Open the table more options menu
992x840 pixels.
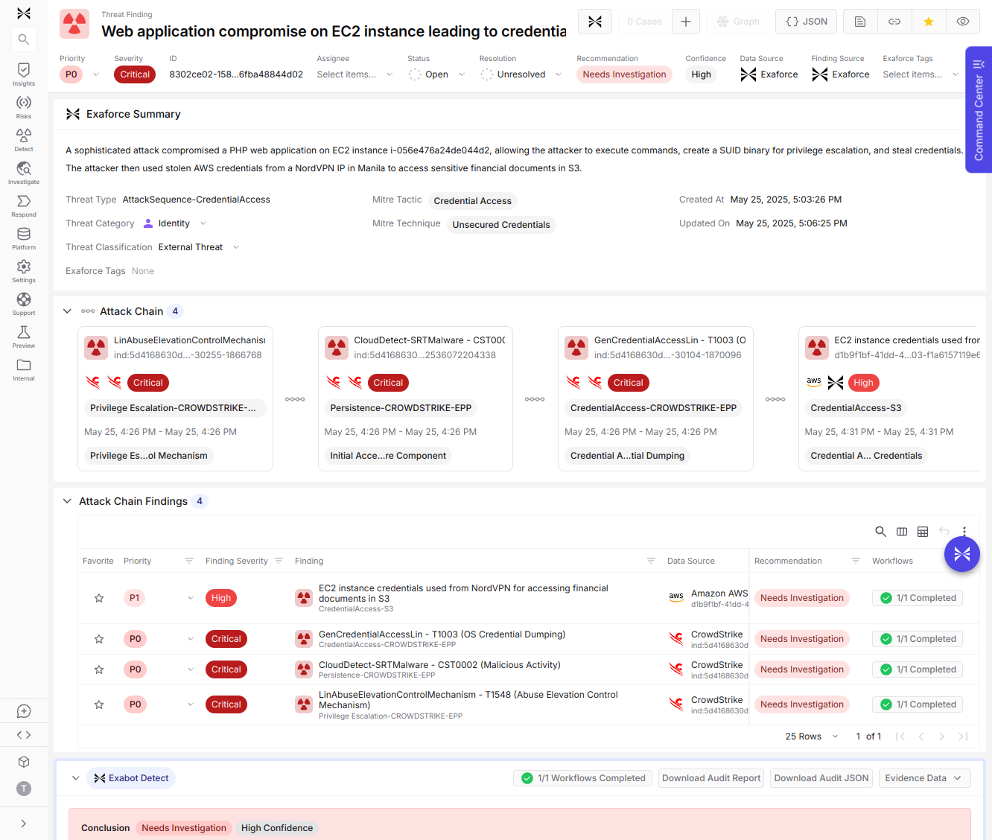[x=964, y=531]
